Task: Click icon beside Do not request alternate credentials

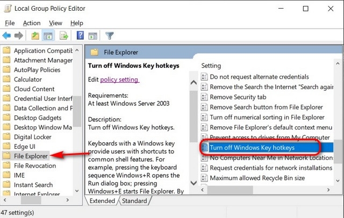Action: point(204,77)
